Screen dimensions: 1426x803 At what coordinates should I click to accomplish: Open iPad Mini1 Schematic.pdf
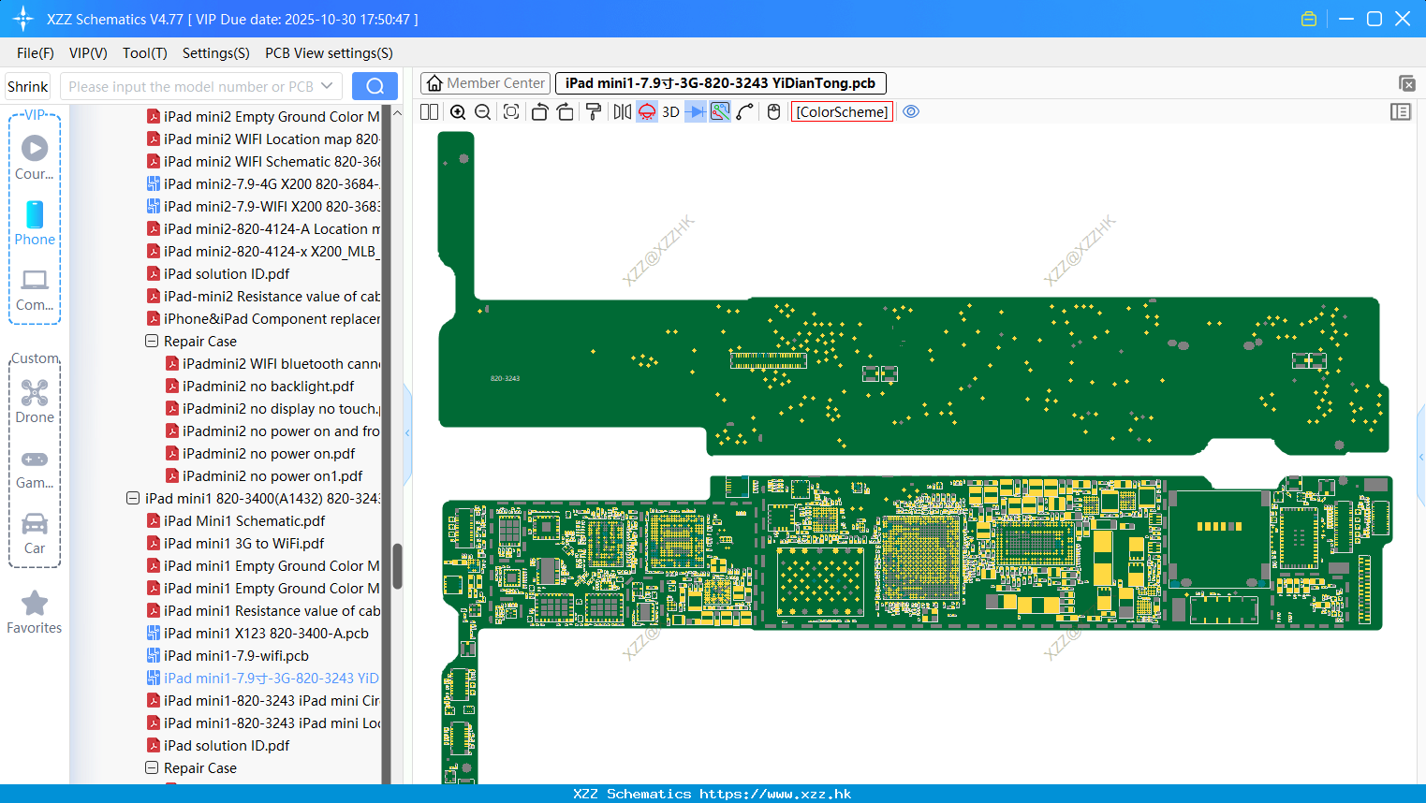(x=244, y=521)
